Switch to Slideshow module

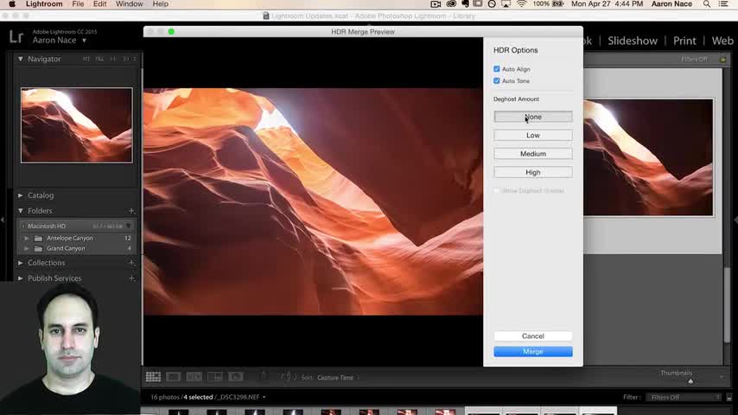pos(632,41)
